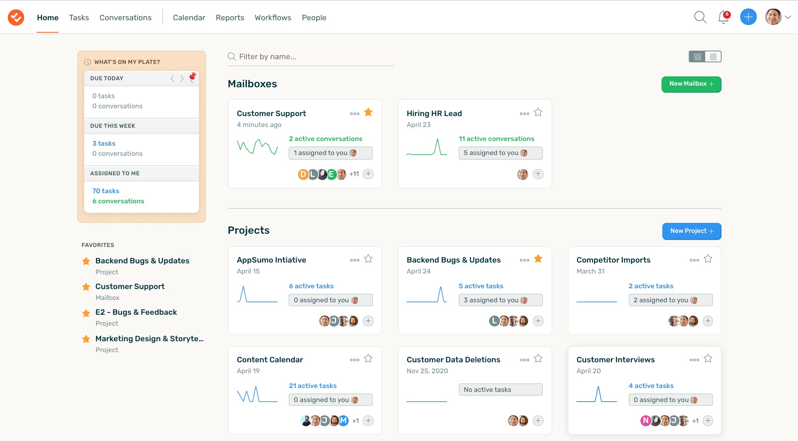
Task: Open the Competitor Imports options menu
Action: pos(695,259)
